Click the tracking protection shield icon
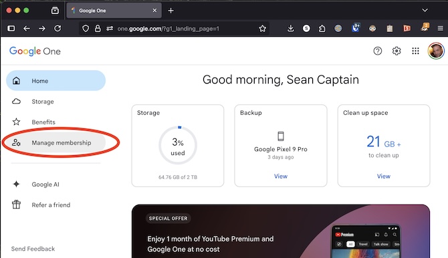Image resolution: width=448 pixels, height=258 pixels. point(86,28)
